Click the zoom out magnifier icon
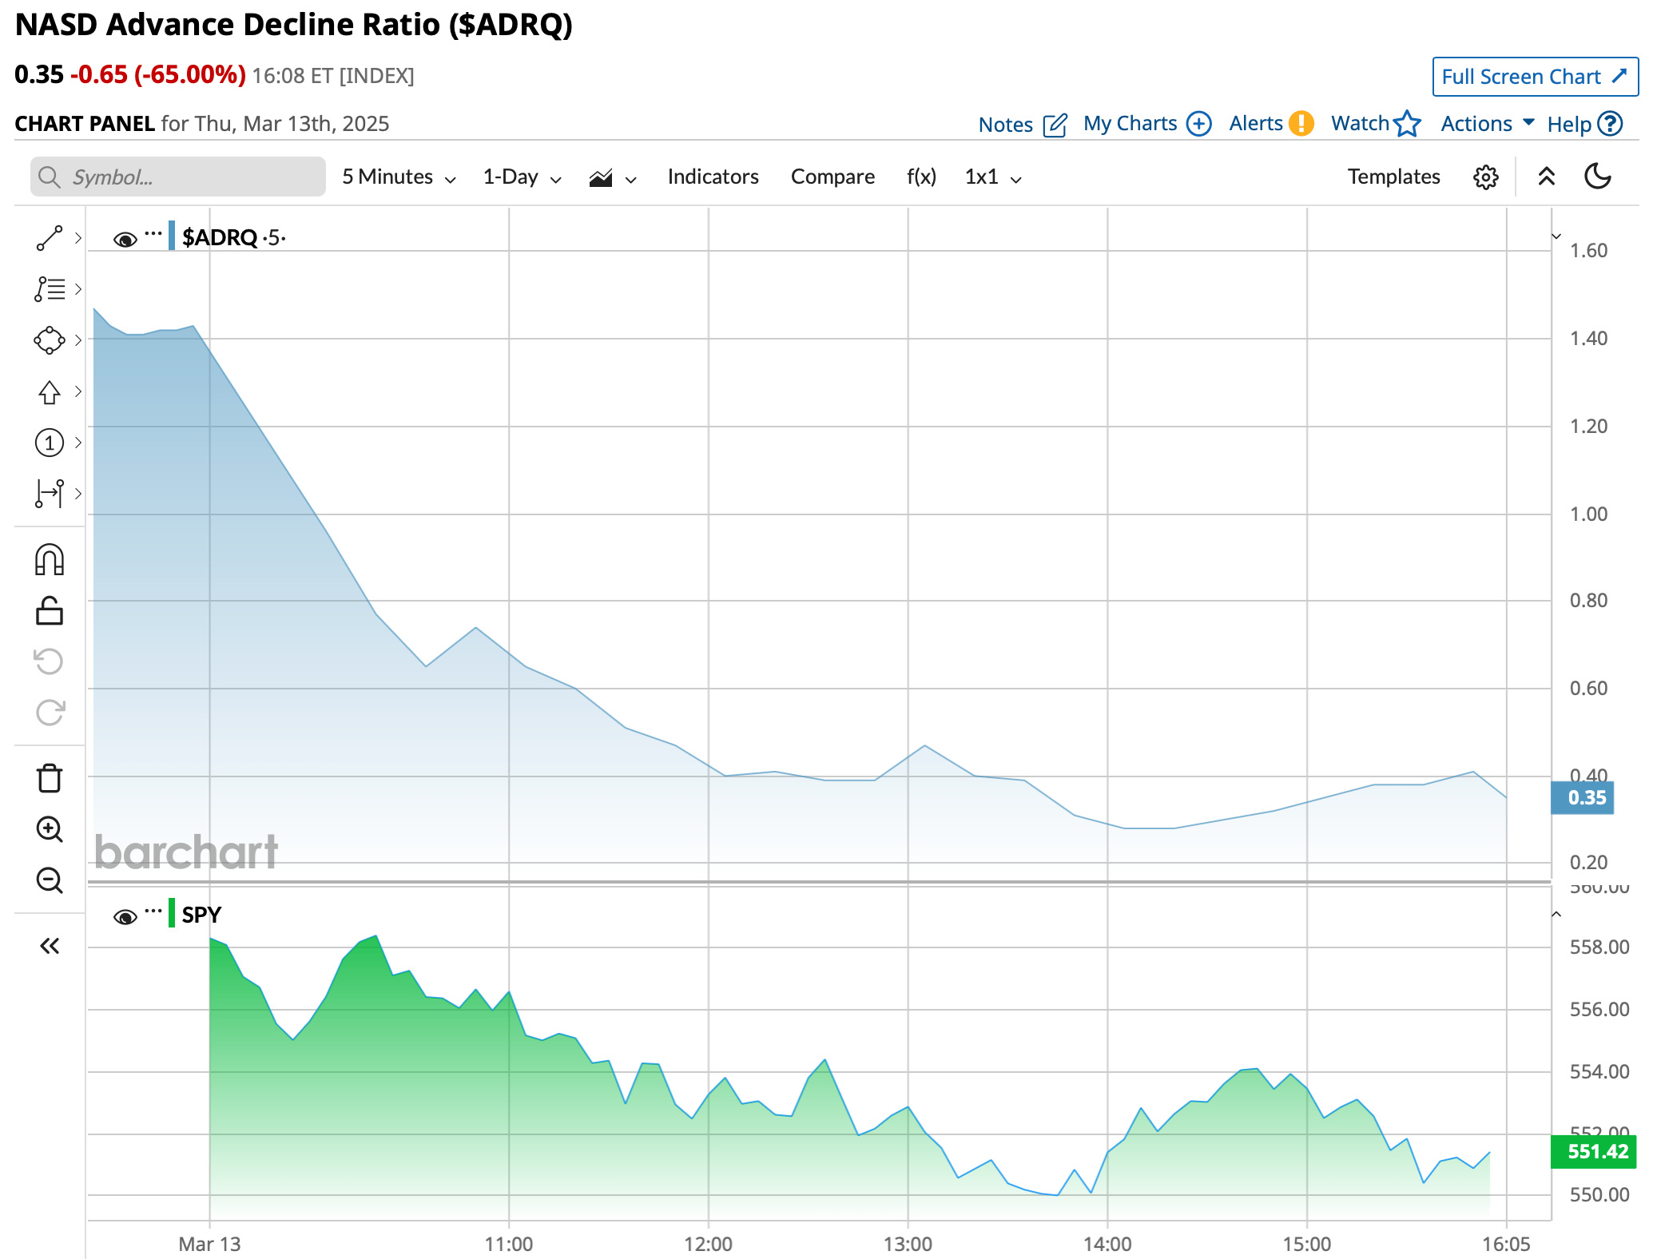Screen dimensions: 1657x1259 [x=50, y=880]
